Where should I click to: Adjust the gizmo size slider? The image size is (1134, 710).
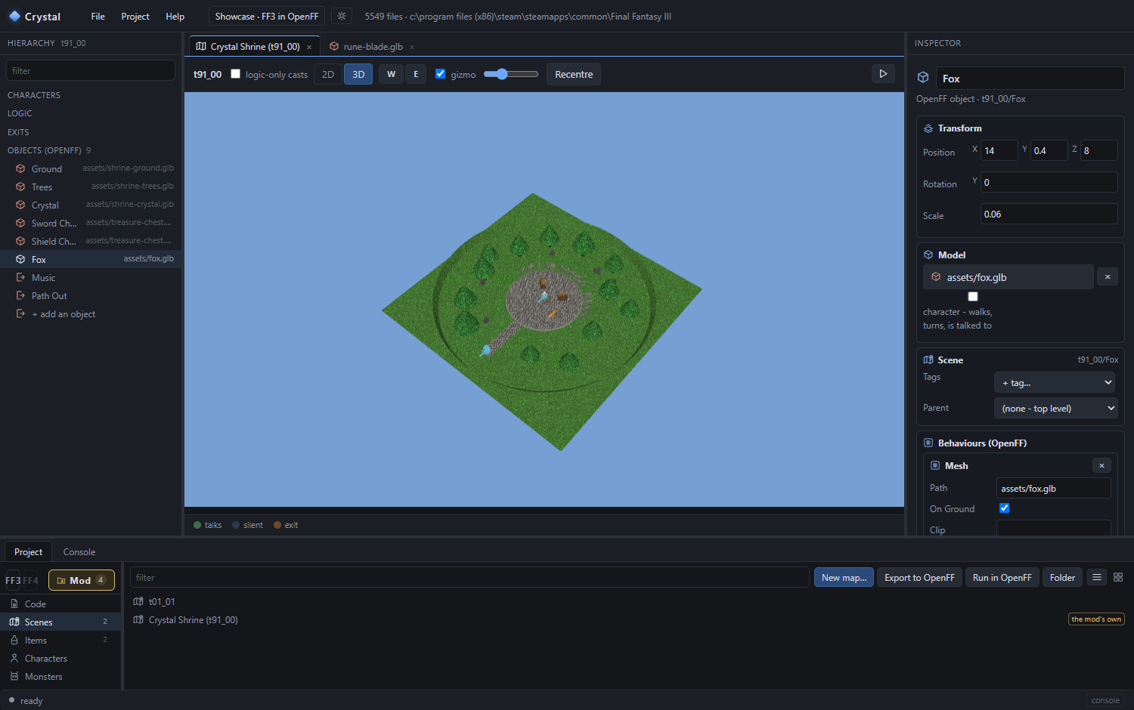[x=510, y=74]
